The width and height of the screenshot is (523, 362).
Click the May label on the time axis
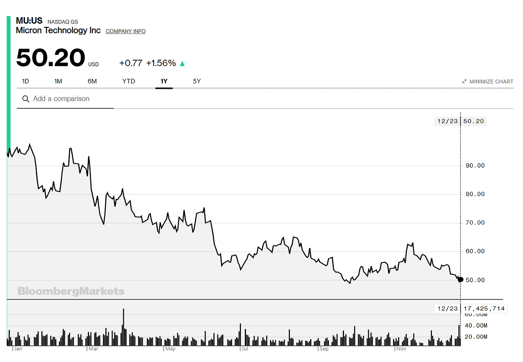(170, 349)
